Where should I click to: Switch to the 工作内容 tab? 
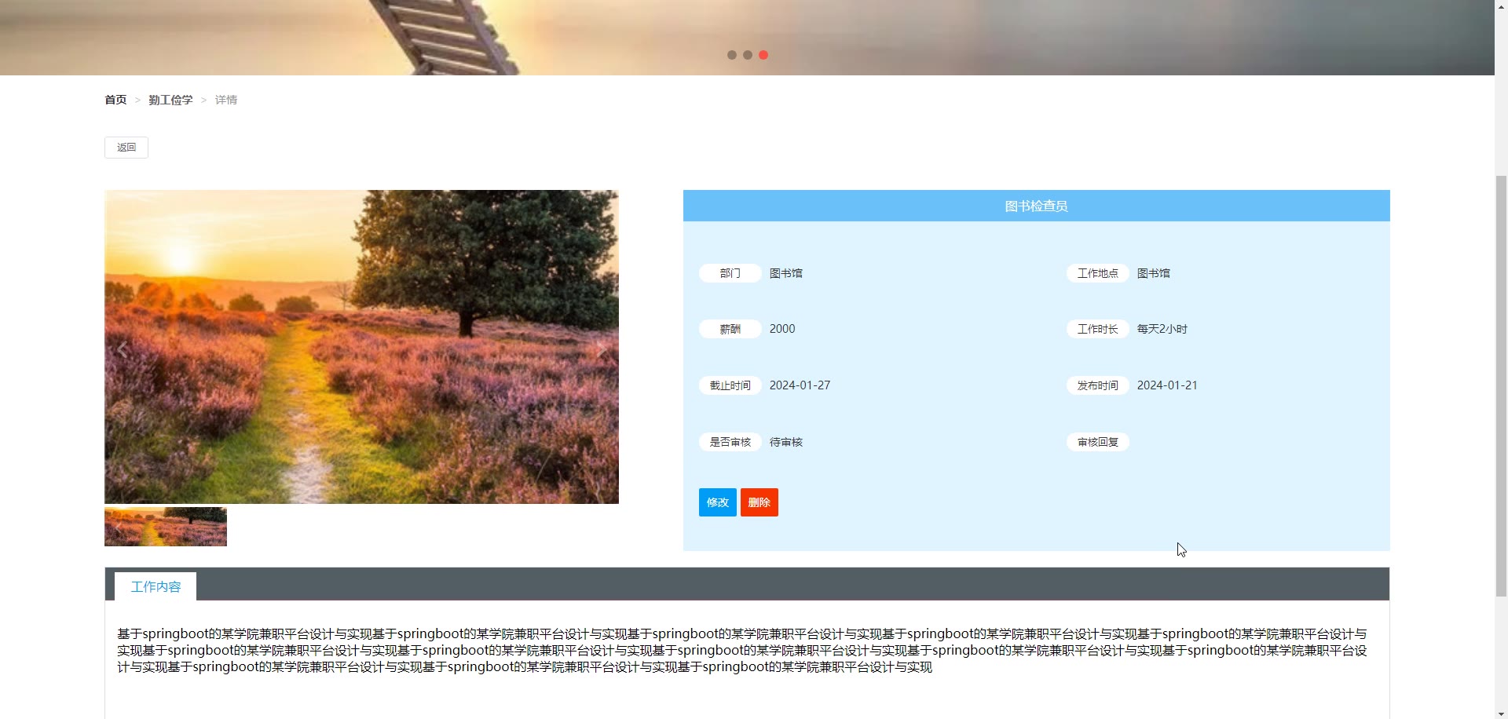156,586
